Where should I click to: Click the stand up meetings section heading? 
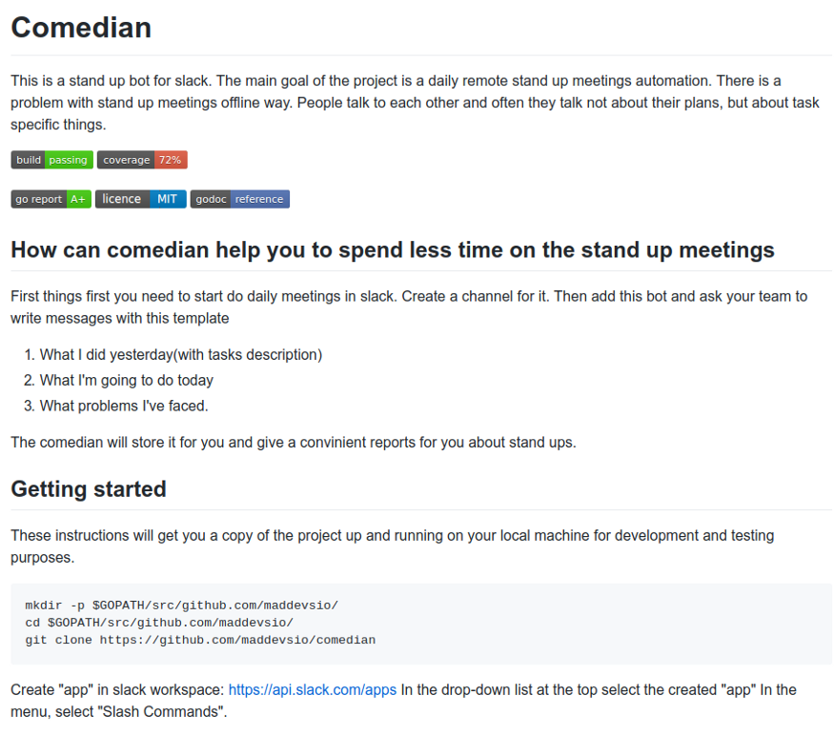[x=393, y=249]
